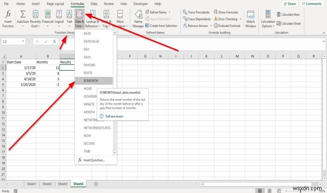This screenshot has width=327, height=193.
Task: Expand the AutoSum dropdown arrow
Action: tap(23, 26)
